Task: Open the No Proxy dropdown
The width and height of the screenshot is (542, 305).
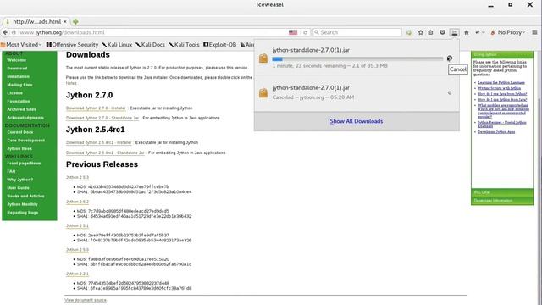Action: 512,32
